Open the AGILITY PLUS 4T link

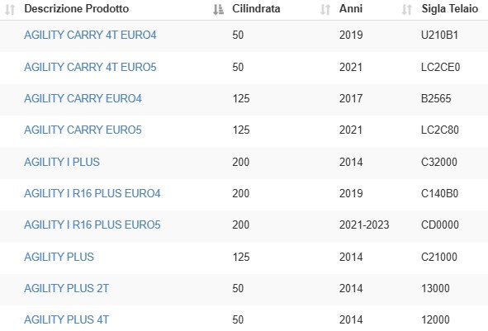click(x=66, y=319)
